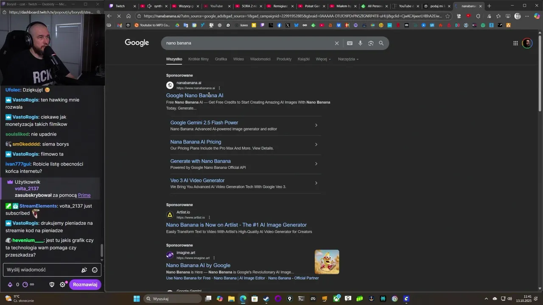This screenshot has width=543, height=305.
Task: Open the weather widget showing 11°C
Action: 19,299
